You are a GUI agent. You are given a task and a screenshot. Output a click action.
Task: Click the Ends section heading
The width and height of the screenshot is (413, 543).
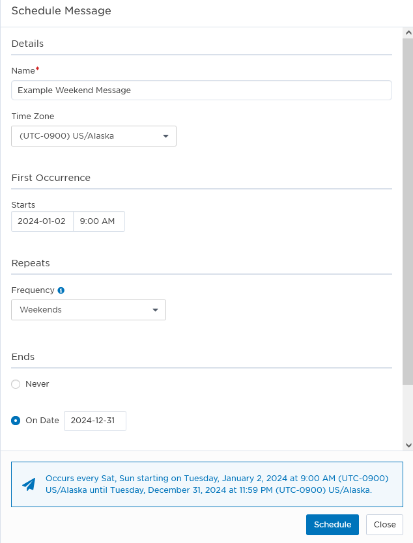23,357
